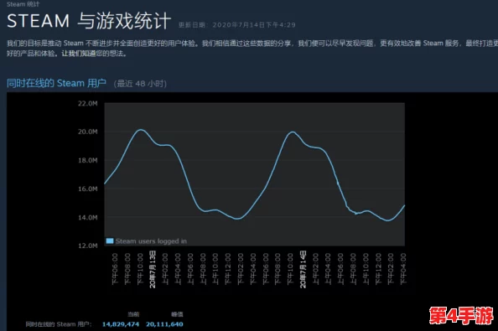Viewport: 498px width, 331px height.
Task: Click the 18.0M y-axis label
Action: tap(88, 160)
